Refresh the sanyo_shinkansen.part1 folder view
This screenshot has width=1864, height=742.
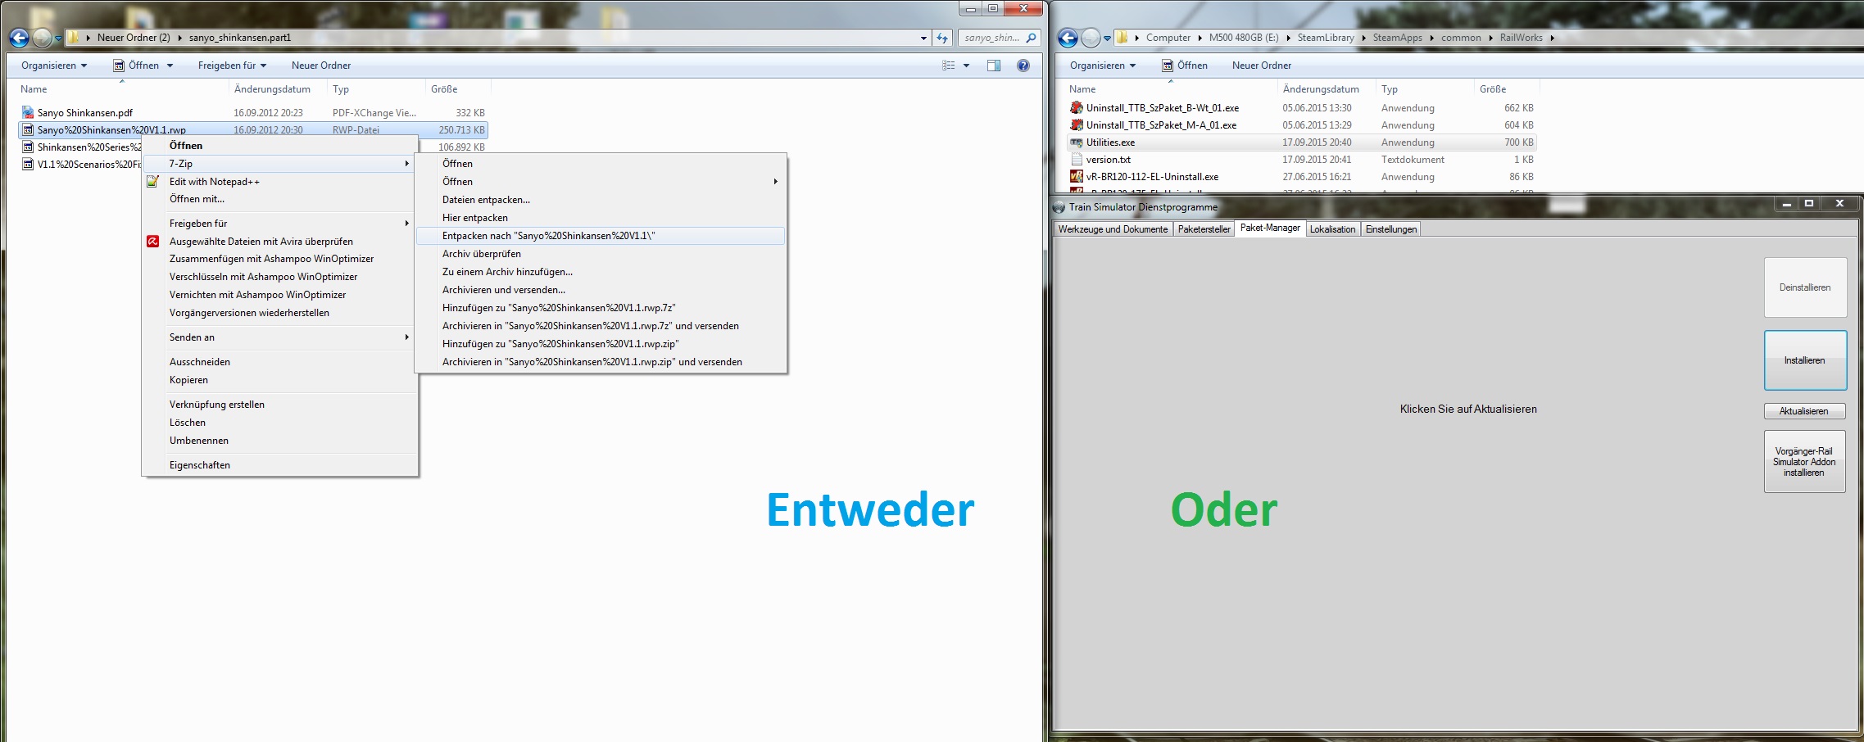pyautogui.click(x=942, y=38)
